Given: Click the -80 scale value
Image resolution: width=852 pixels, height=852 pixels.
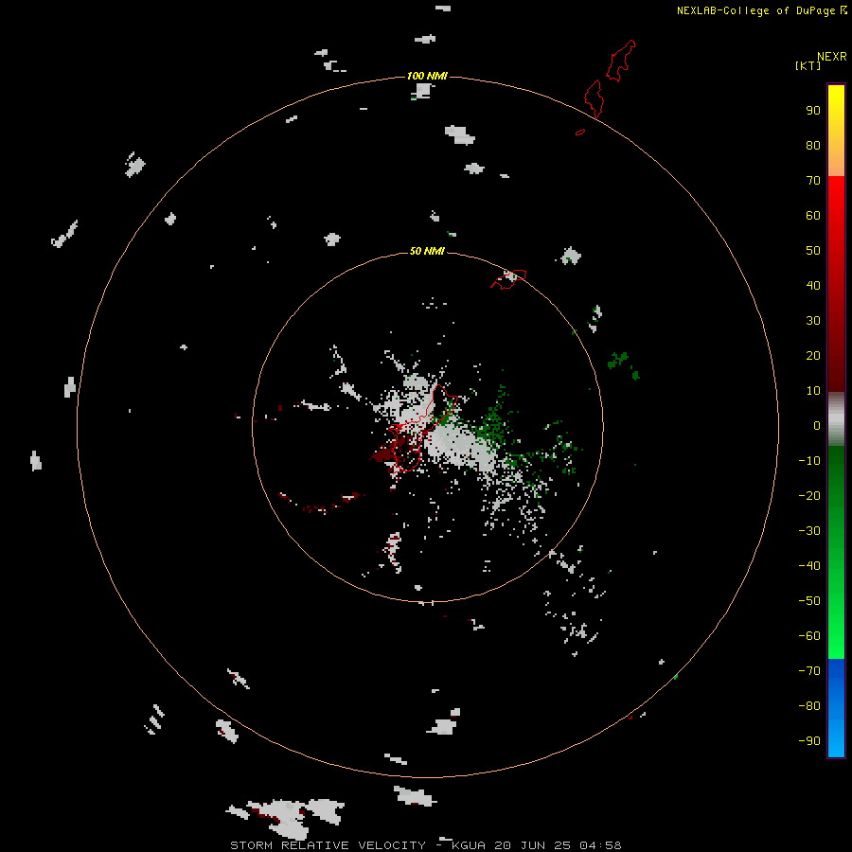Looking at the screenshot, I should (809, 706).
